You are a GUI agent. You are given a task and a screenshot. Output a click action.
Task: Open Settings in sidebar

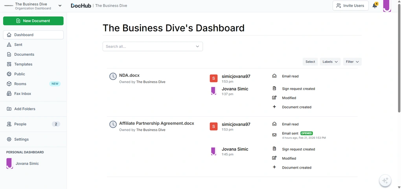point(33,139)
